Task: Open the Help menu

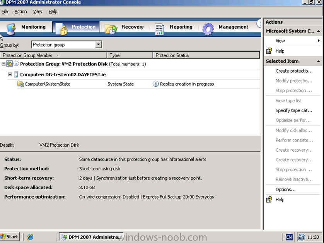Action: (x=53, y=12)
